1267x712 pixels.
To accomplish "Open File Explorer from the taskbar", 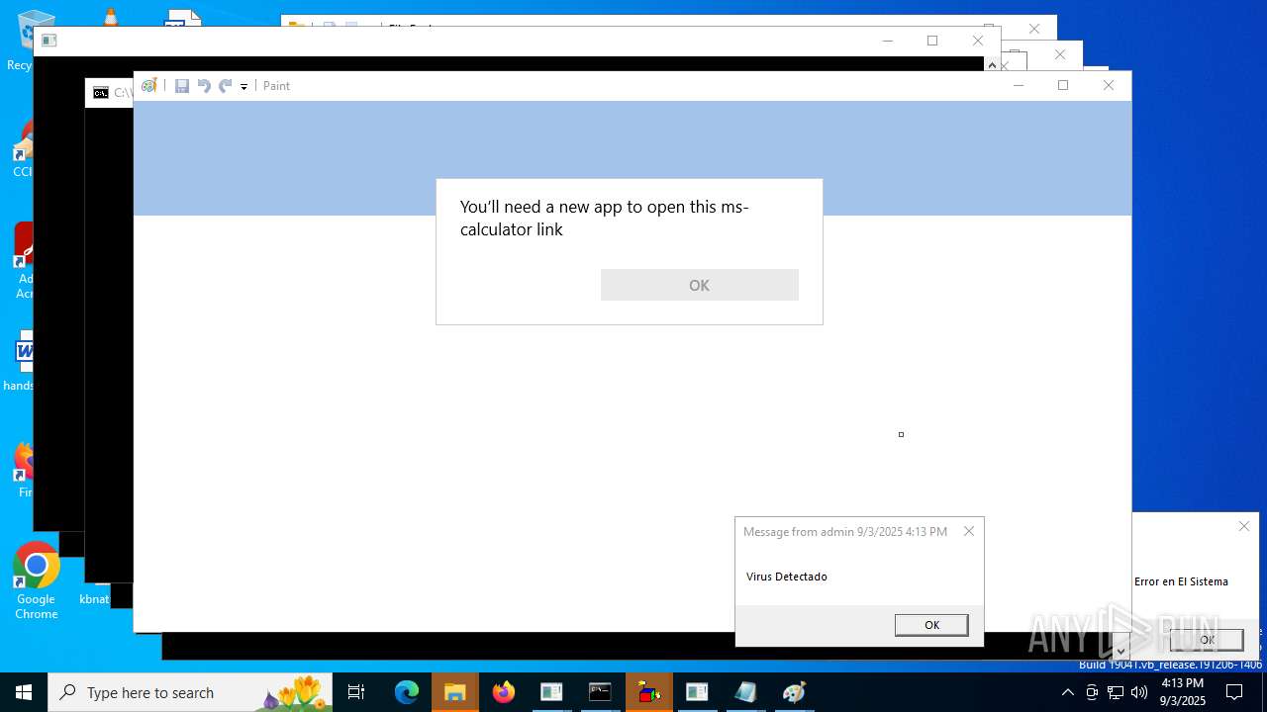I will coord(455,692).
